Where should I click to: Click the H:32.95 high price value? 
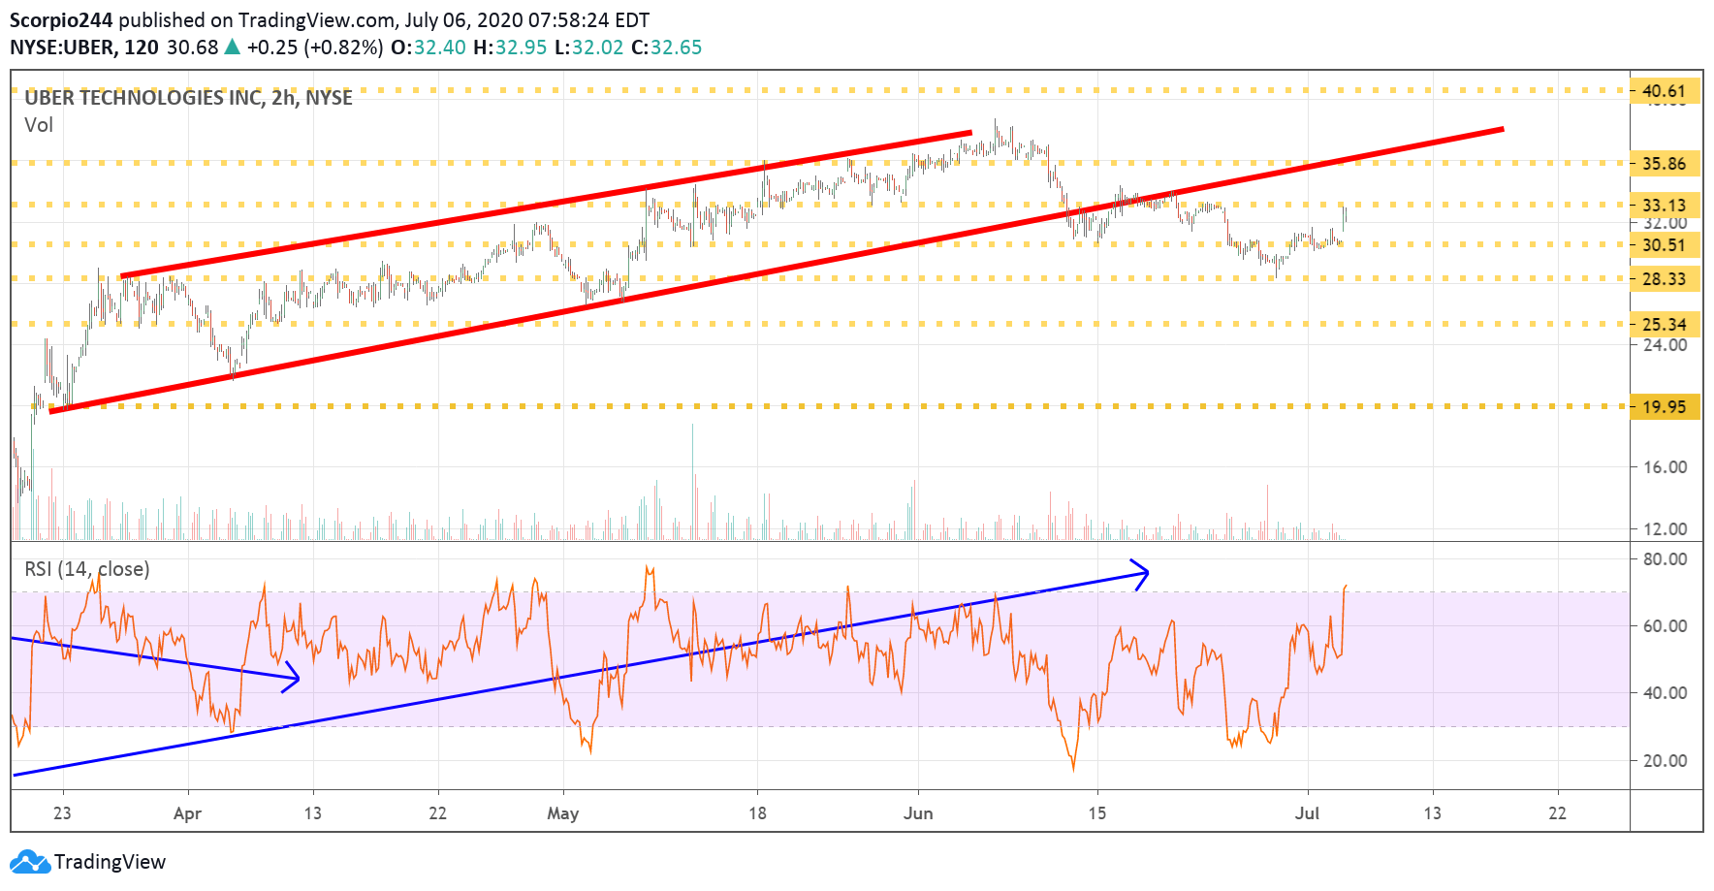point(511,48)
